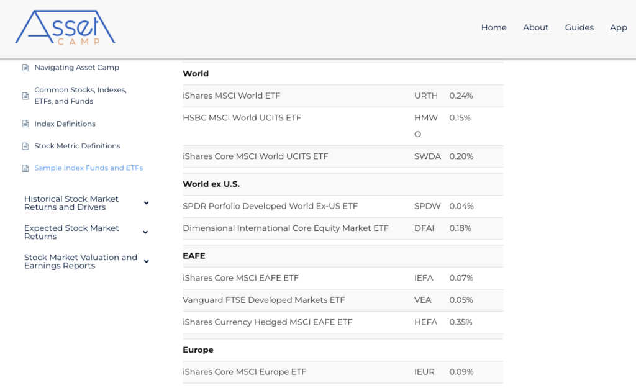The width and height of the screenshot is (636, 388).
Task: Open Expected Stock Market Returns section
Action: (x=71, y=232)
